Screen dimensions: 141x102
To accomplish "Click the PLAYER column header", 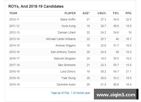I will tap(70, 13).
